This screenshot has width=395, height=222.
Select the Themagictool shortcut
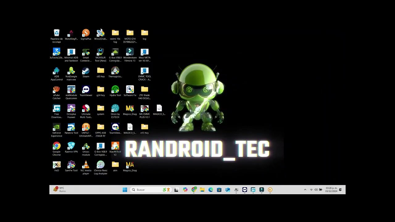click(115, 72)
